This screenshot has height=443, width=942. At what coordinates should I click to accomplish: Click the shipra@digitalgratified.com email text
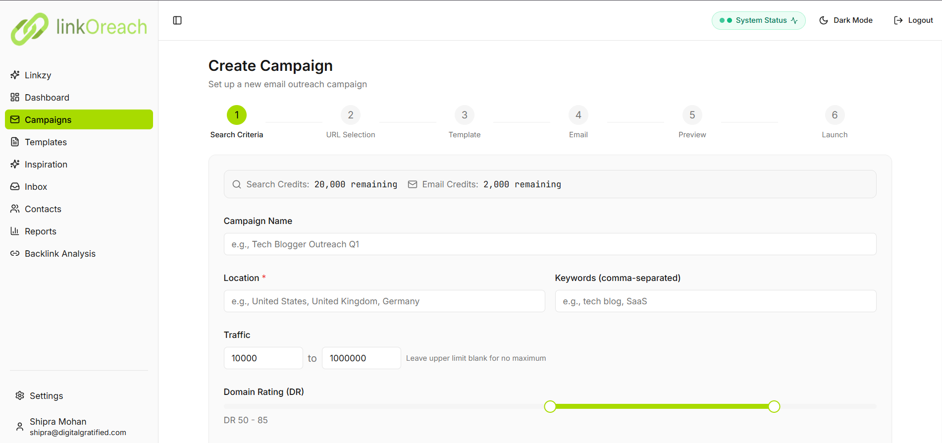tap(78, 433)
